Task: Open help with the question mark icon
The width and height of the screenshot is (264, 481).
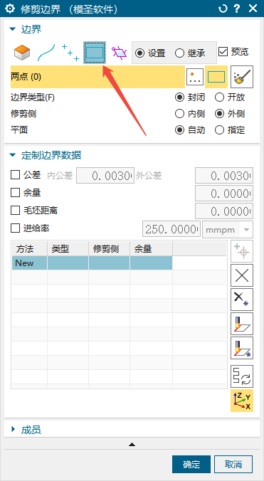Action: (237, 9)
